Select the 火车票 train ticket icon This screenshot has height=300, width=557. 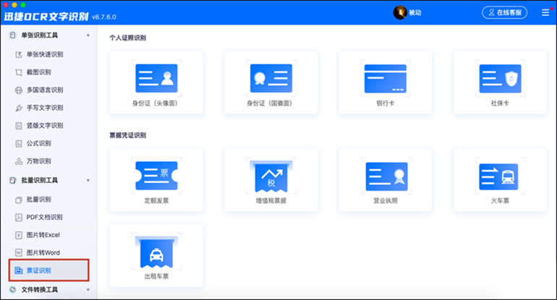tap(498, 176)
